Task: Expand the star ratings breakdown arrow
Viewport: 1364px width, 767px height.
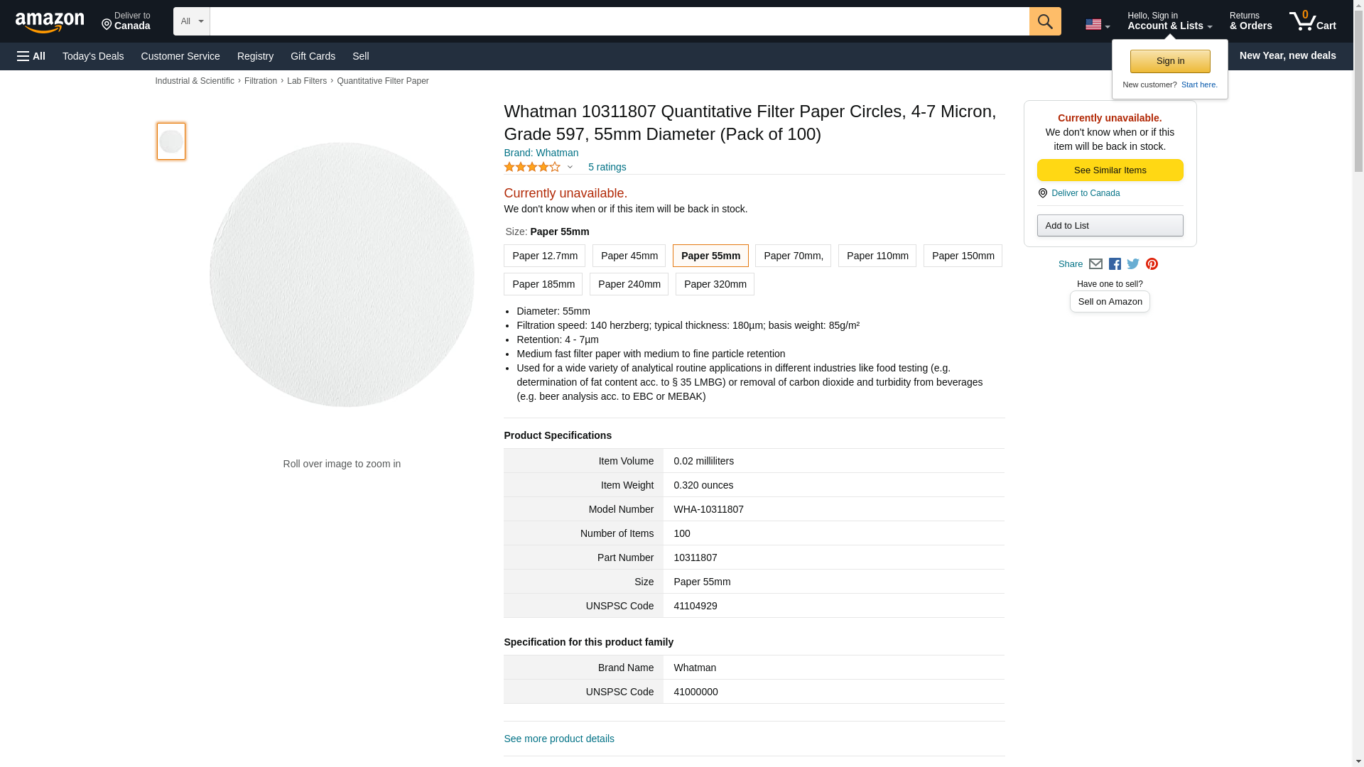Action: pyautogui.click(x=570, y=168)
